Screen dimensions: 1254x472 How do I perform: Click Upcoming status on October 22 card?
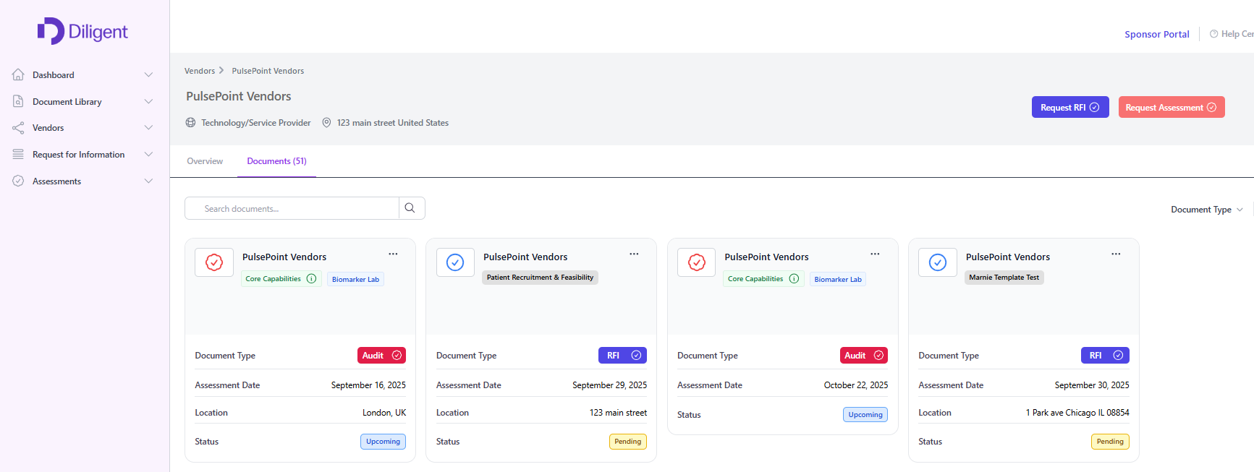click(x=865, y=415)
